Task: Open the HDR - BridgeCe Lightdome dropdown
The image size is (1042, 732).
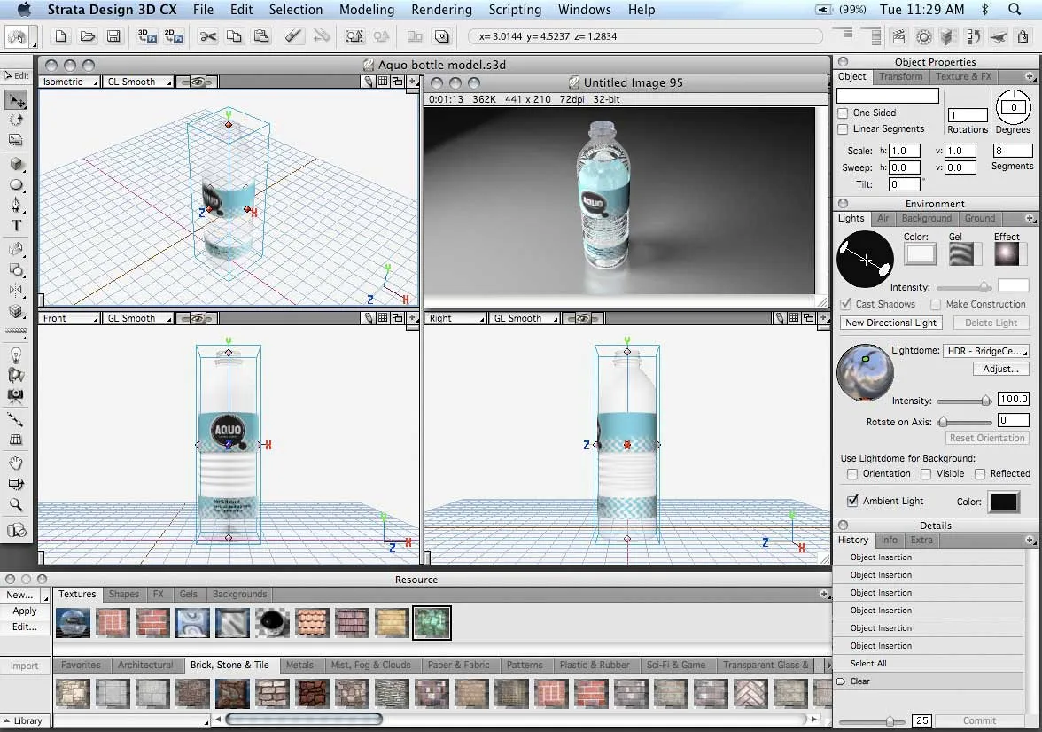Action: tap(986, 351)
